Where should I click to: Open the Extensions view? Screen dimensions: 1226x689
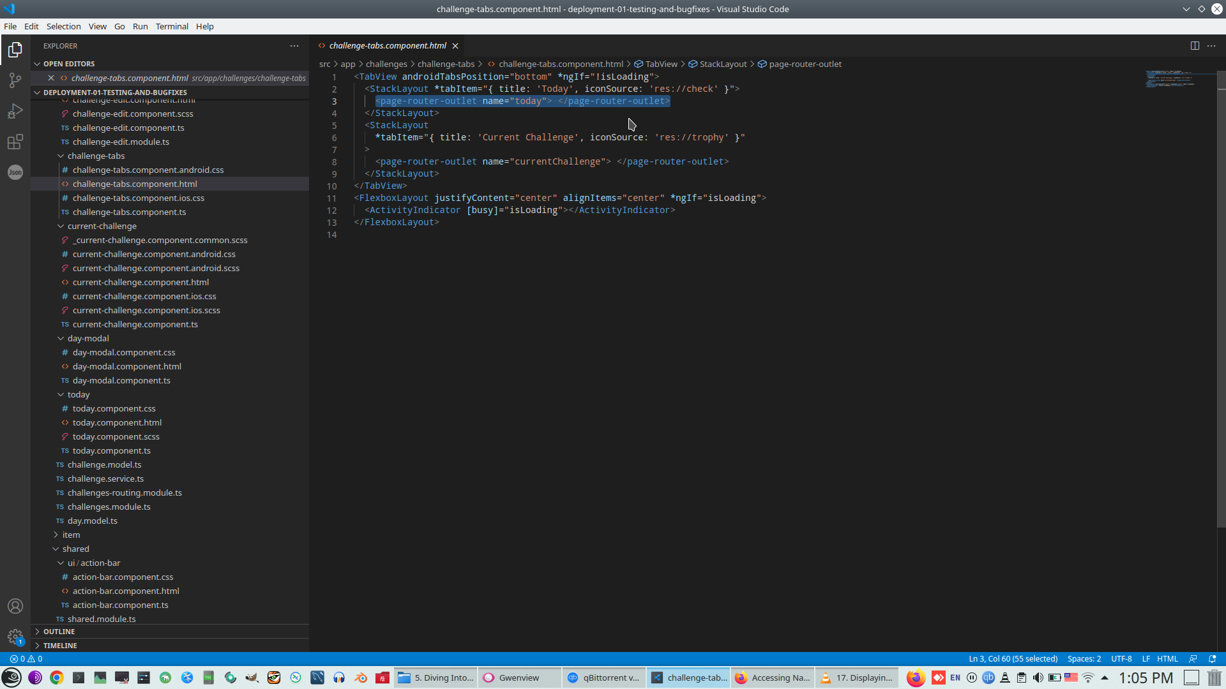click(x=15, y=142)
